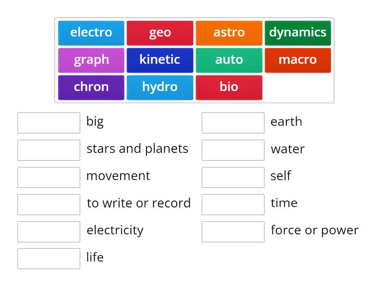Image resolution: width=389 pixels, height=292 pixels.
Task: Click the macro word tile
Action: tap(298, 60)
